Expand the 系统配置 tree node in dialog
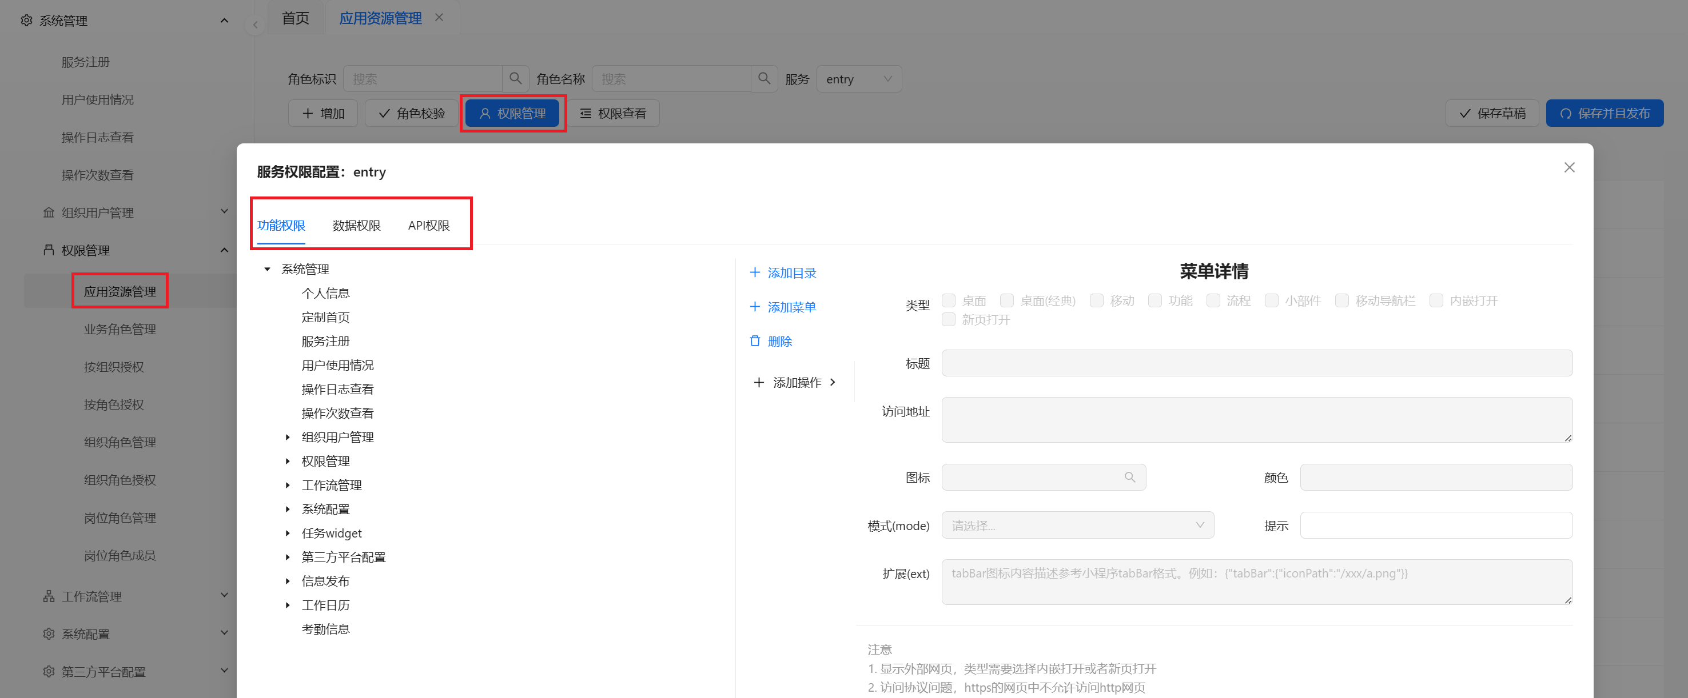1688x698 pixels. coord(287,509)
